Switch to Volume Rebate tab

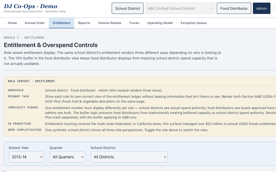[x=110, y=23]
